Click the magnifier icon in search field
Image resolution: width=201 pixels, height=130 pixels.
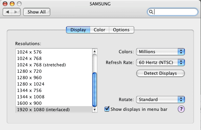coord(151,12)
